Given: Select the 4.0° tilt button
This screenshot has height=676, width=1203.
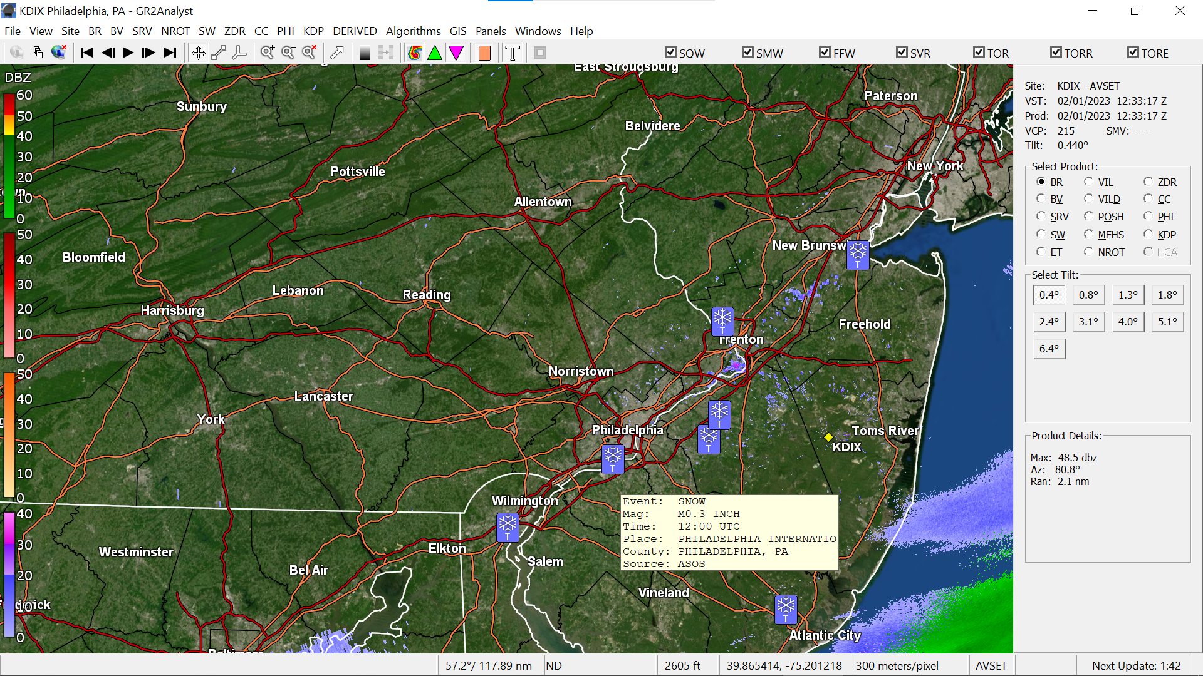Looking at the screenshot, I should [1128, 322].
